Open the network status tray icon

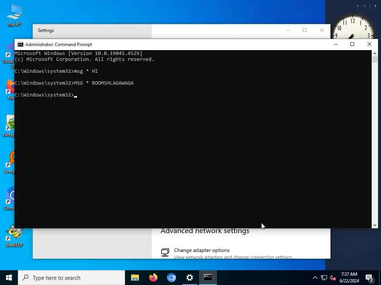pos(324,278)
